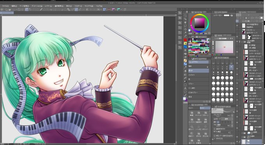Click the blue round tool icon
Image resolution: width=265 pixels, height=145 pixels.
[185, 47]
